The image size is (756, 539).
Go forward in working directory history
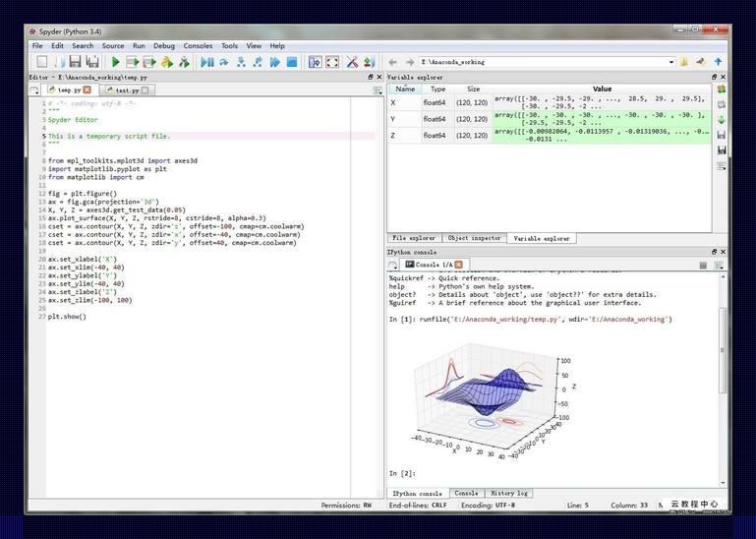point(409,62)
